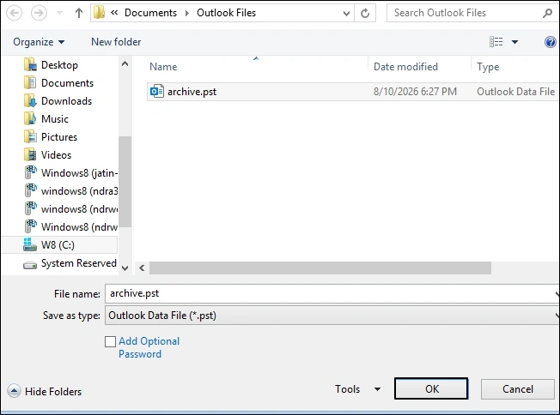Select the System Reserved drive

78,263
